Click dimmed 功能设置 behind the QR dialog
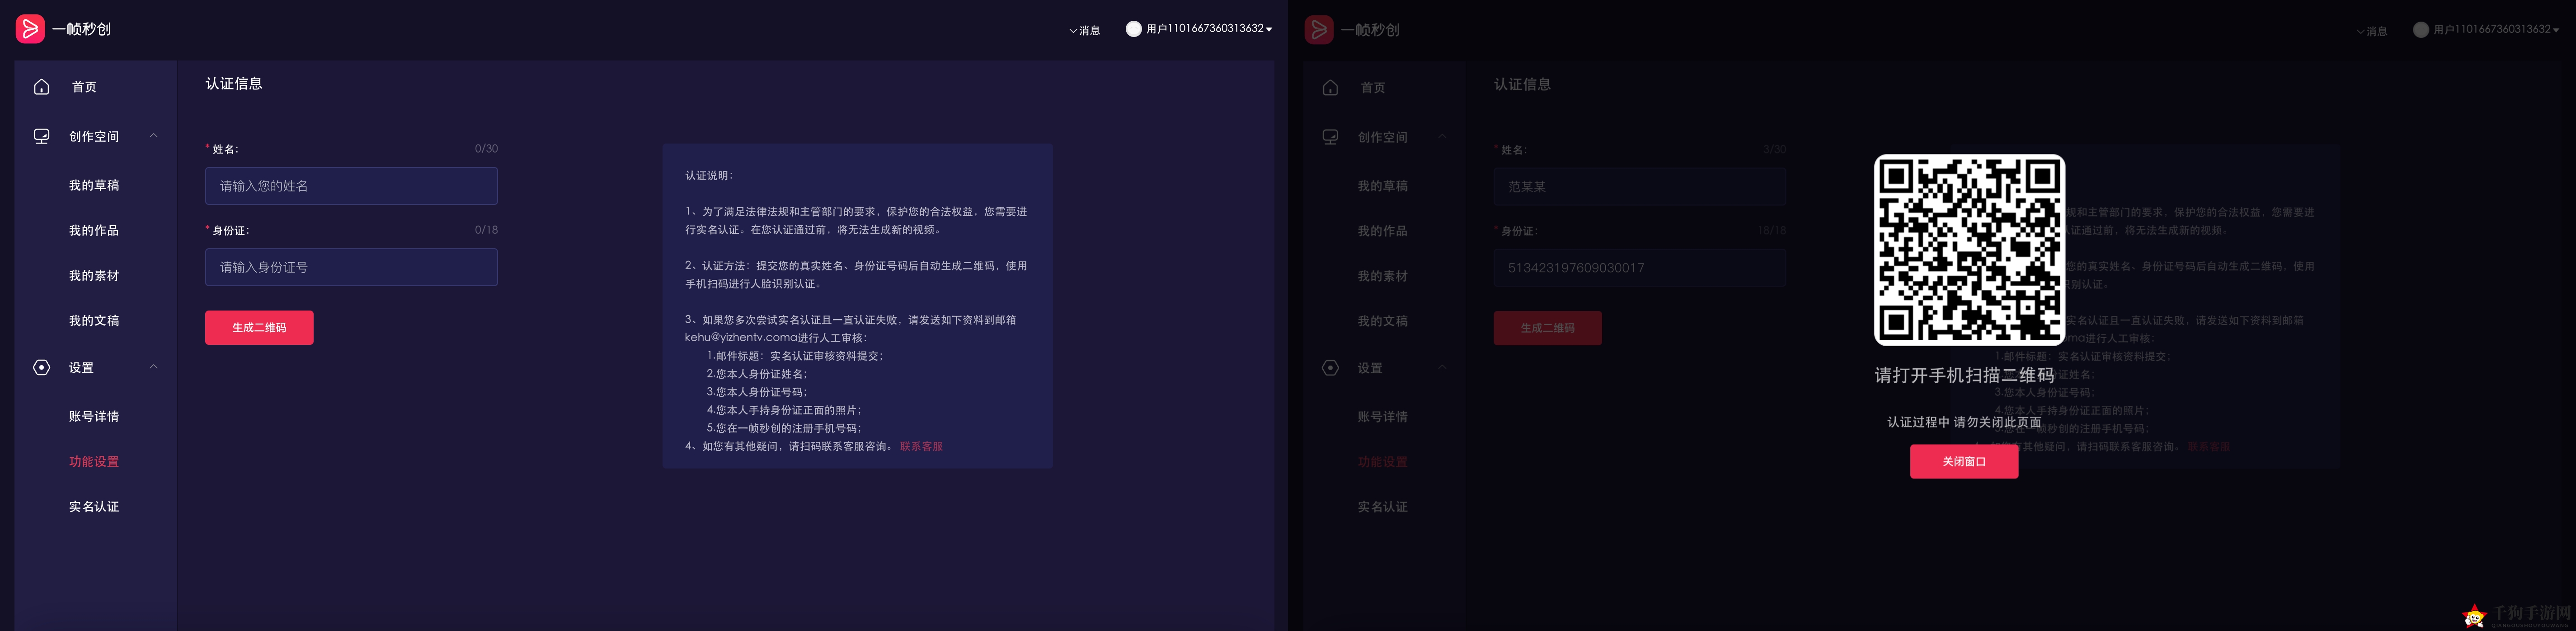The width and height of the screenshot is (2576, 631). tap(1382, 462)
